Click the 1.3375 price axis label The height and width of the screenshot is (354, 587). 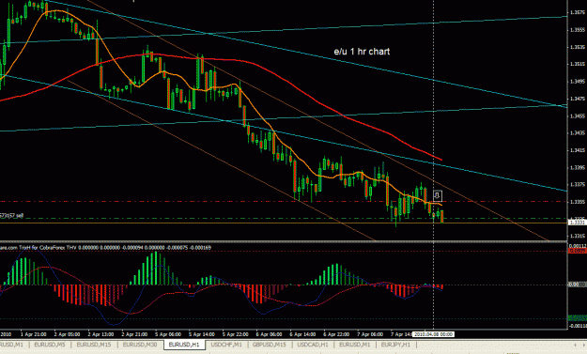(x=578, y=184)
